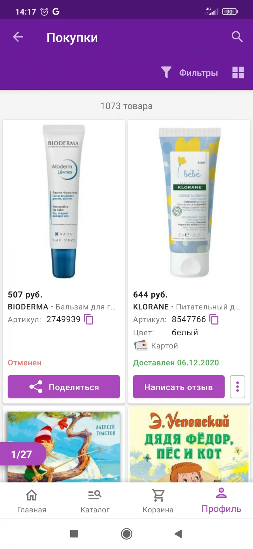Open the Главная home tab
This screenshot has height=549, width=253.
pos(32,501)
